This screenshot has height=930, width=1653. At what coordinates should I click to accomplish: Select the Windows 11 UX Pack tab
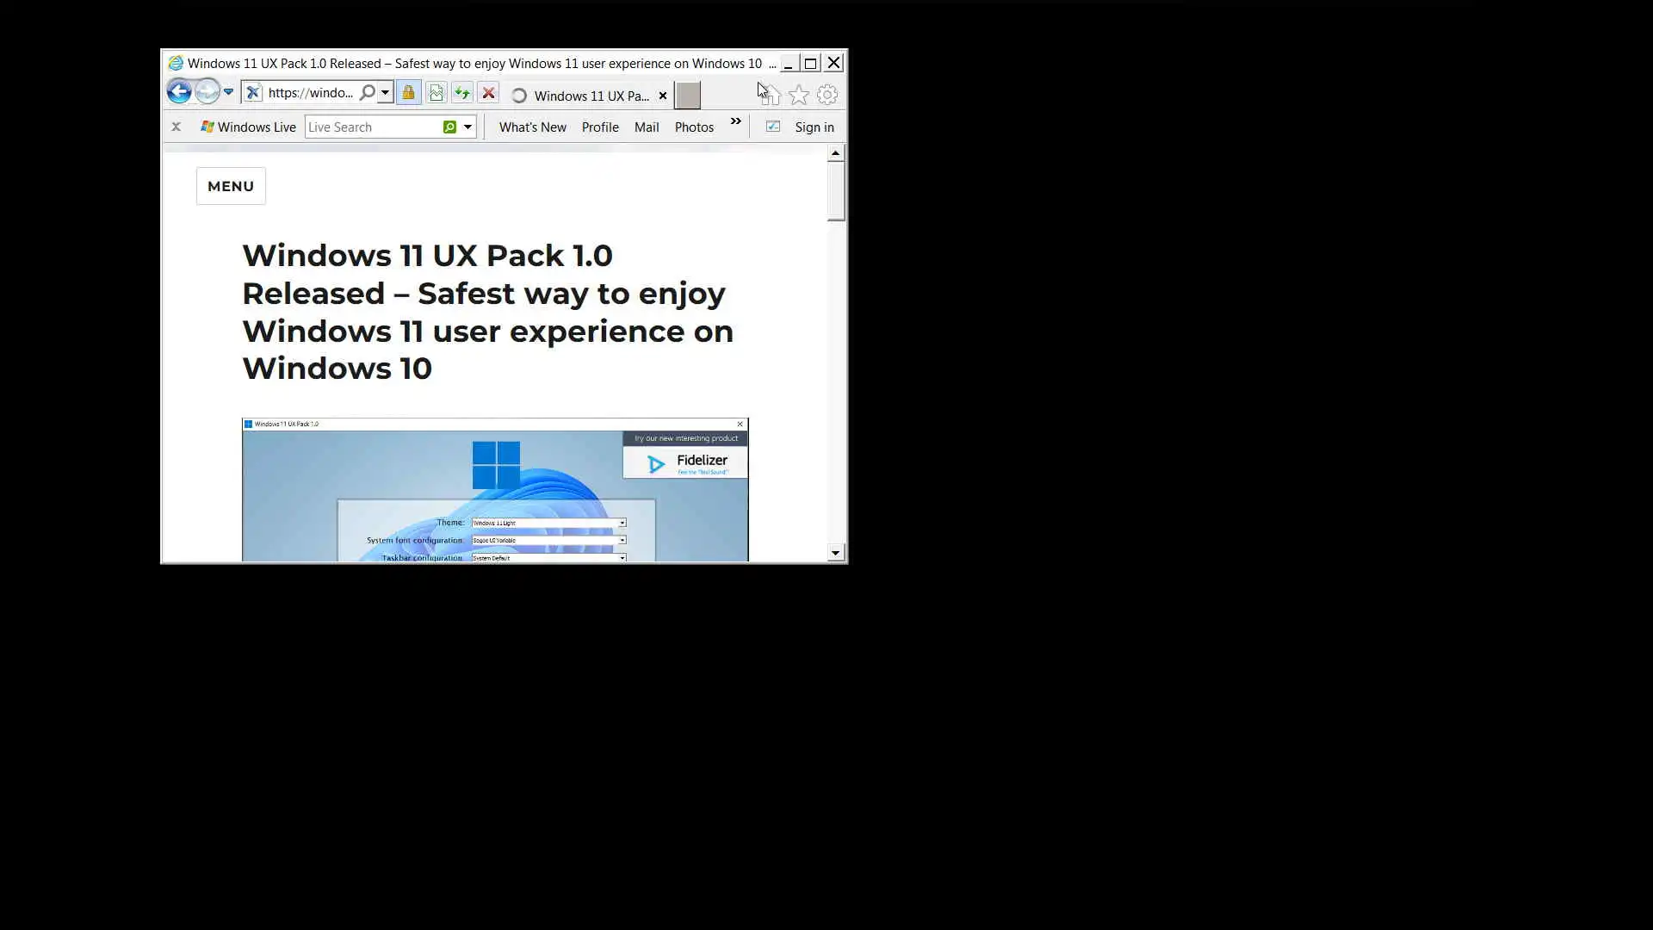click(x=591, y=96)
